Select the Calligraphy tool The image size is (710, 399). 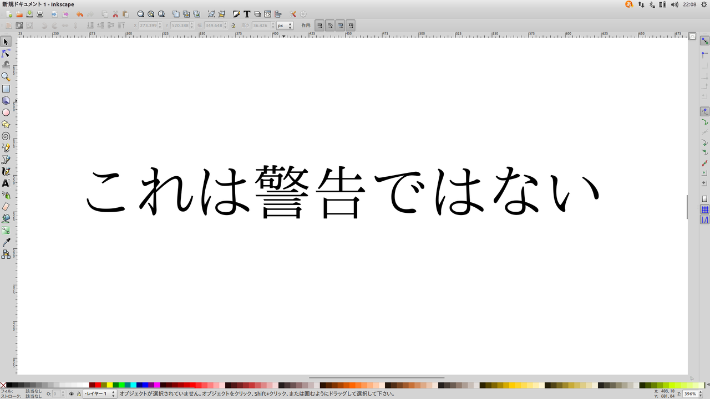(x=6, y=171)
